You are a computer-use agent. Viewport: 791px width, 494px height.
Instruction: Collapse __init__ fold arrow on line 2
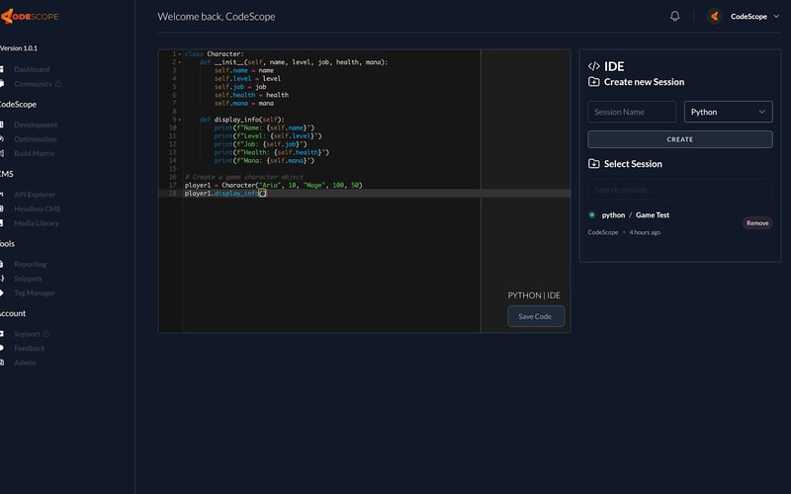click(x=180, y=62)
